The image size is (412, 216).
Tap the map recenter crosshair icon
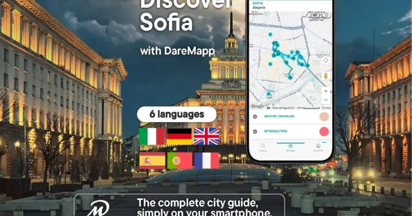[326, 61]
